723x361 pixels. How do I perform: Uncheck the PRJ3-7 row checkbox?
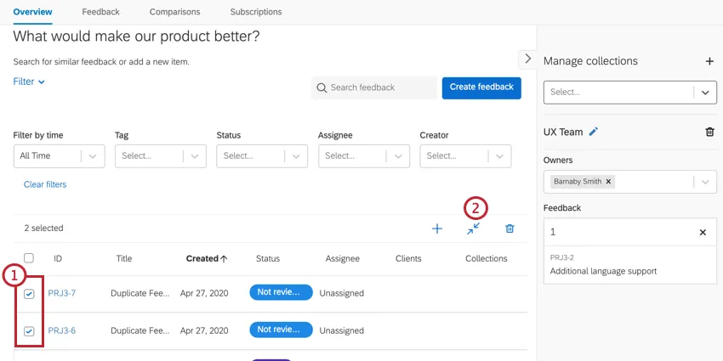click(x=29, y=294)
